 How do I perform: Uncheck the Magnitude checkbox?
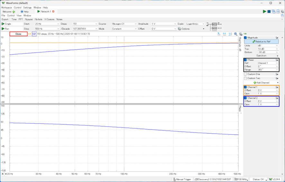pos(245,38)
